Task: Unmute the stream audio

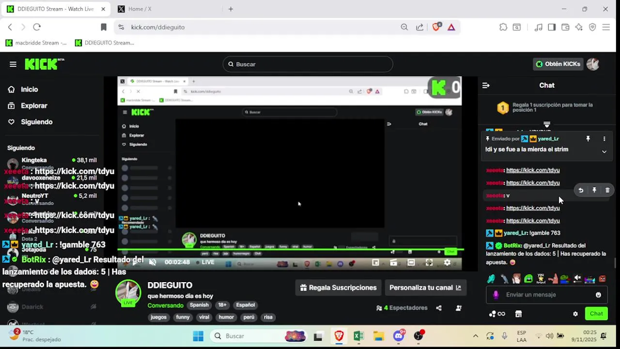Action: 153,262
